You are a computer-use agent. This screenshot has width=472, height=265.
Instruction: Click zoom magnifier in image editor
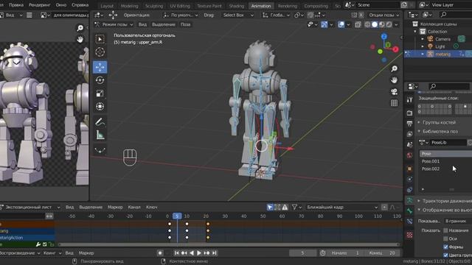80,28
